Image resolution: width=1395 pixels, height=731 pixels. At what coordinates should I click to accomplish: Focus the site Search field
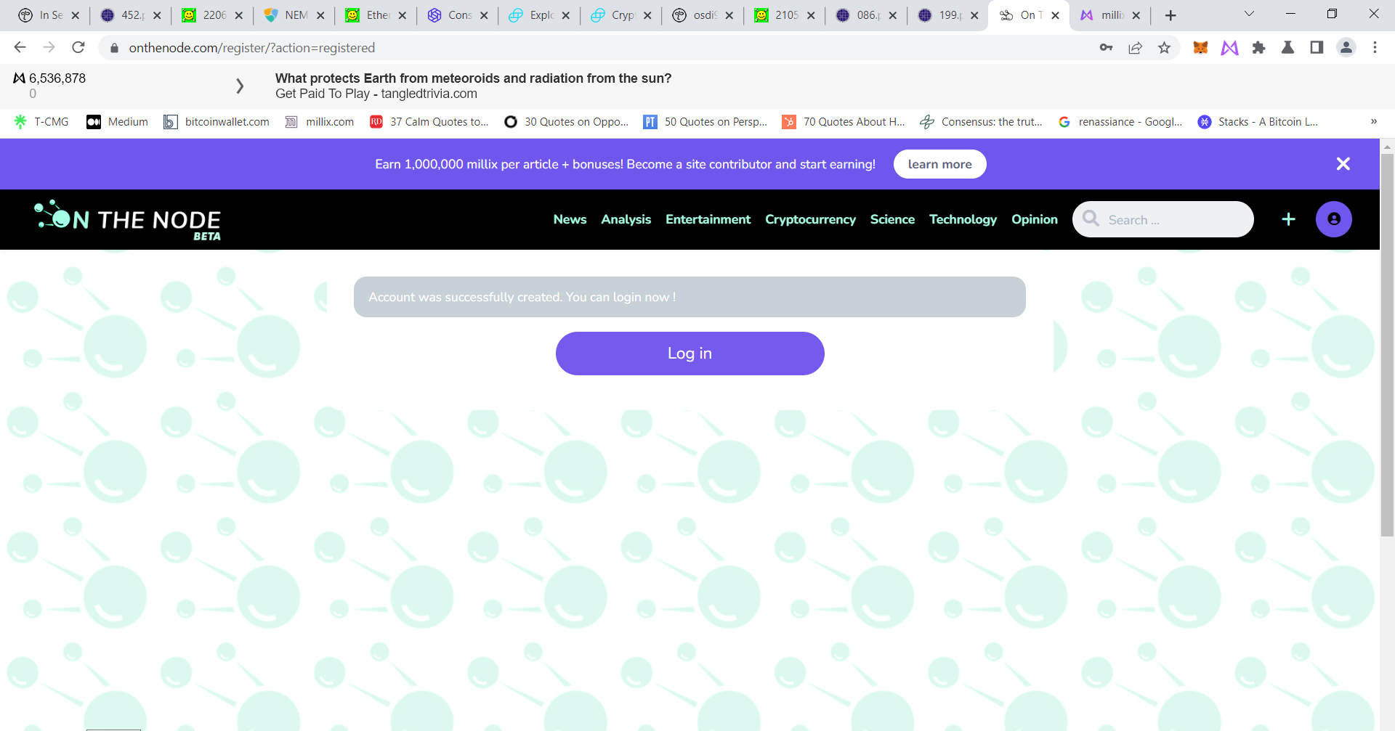[1162, 219]
